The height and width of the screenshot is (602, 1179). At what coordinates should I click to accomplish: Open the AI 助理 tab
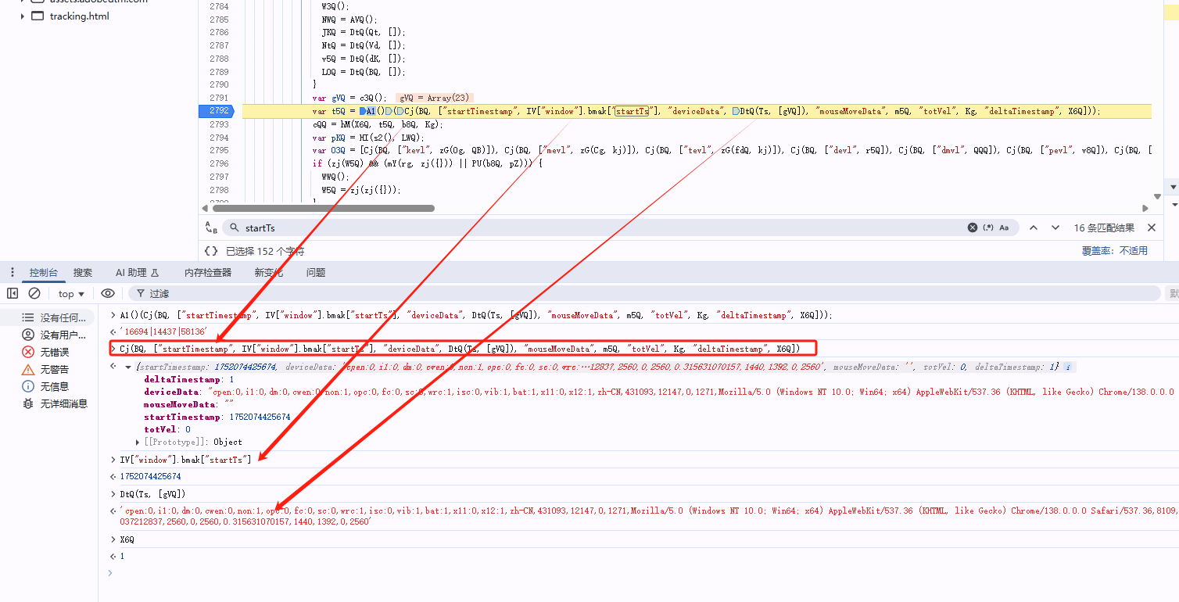click(137, 273)
